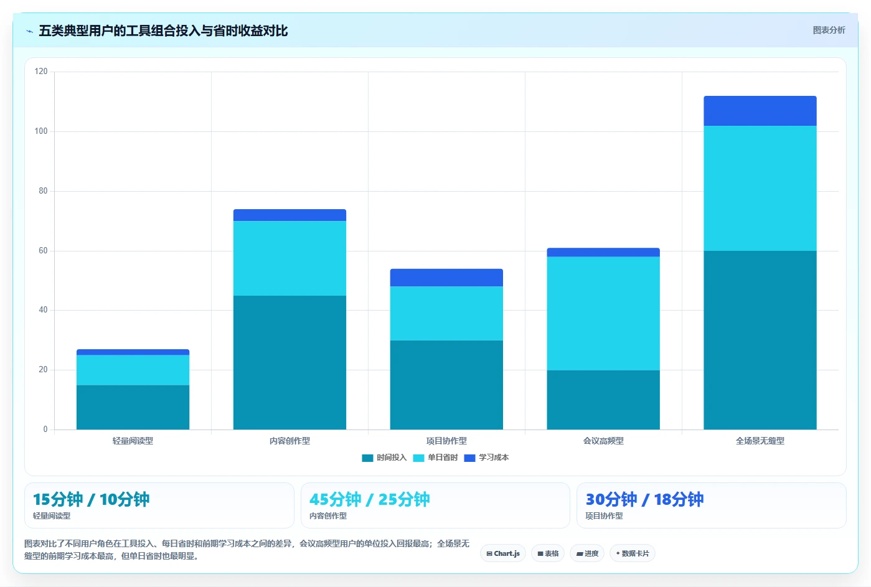Click the 内容创作型 x-axis label
The image size is (871, 587).
(290, 441)
